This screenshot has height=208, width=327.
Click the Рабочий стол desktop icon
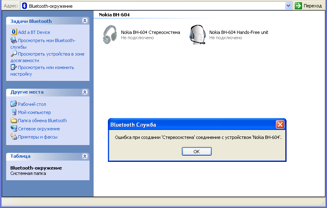point(14,103)
